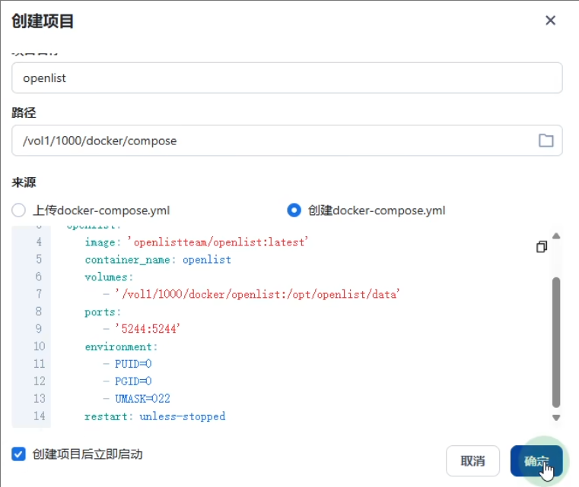Click the volume path '/vol1/1000/docker/openlist:/opt/openlist/data'

pos(257,294)
